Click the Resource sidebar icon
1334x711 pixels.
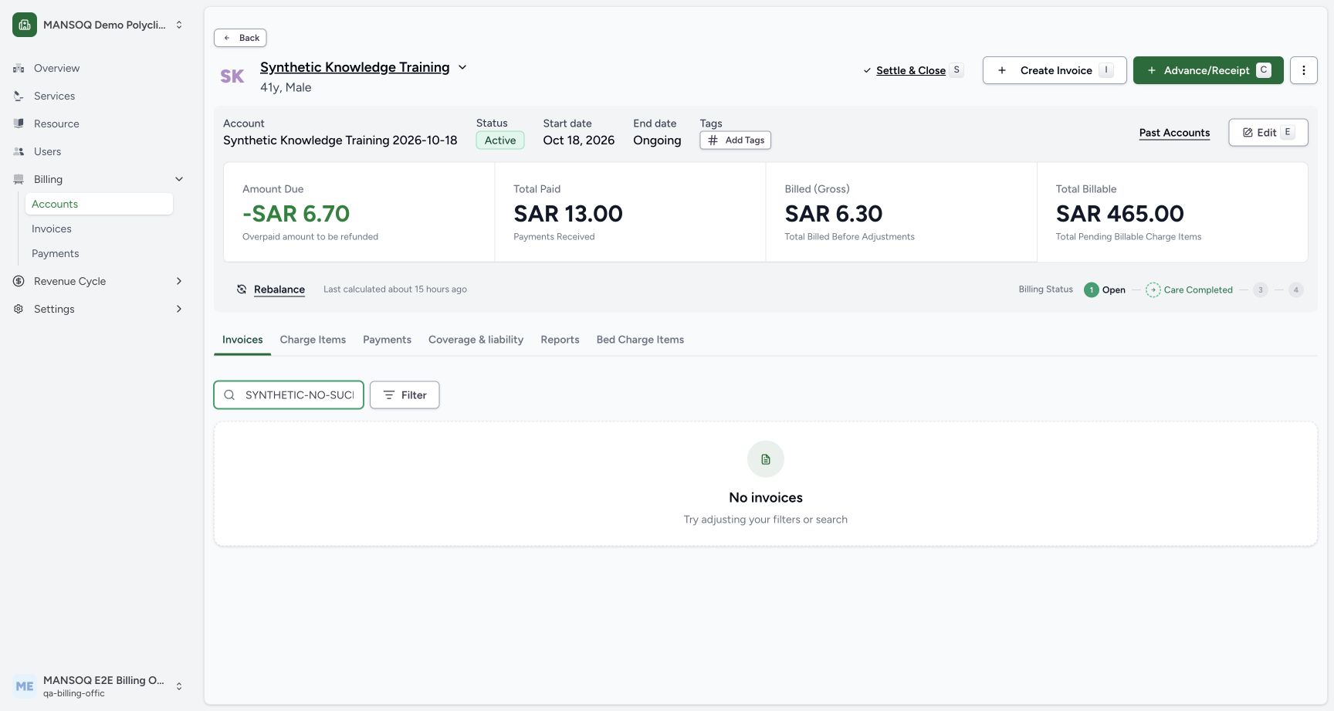[19, 124]
